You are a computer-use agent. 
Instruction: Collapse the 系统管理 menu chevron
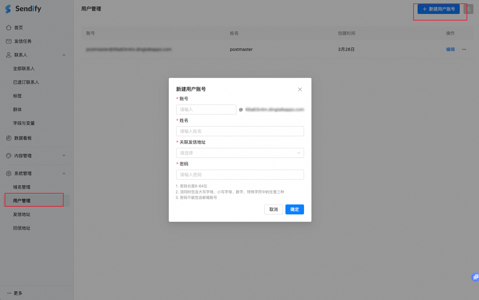64,173
